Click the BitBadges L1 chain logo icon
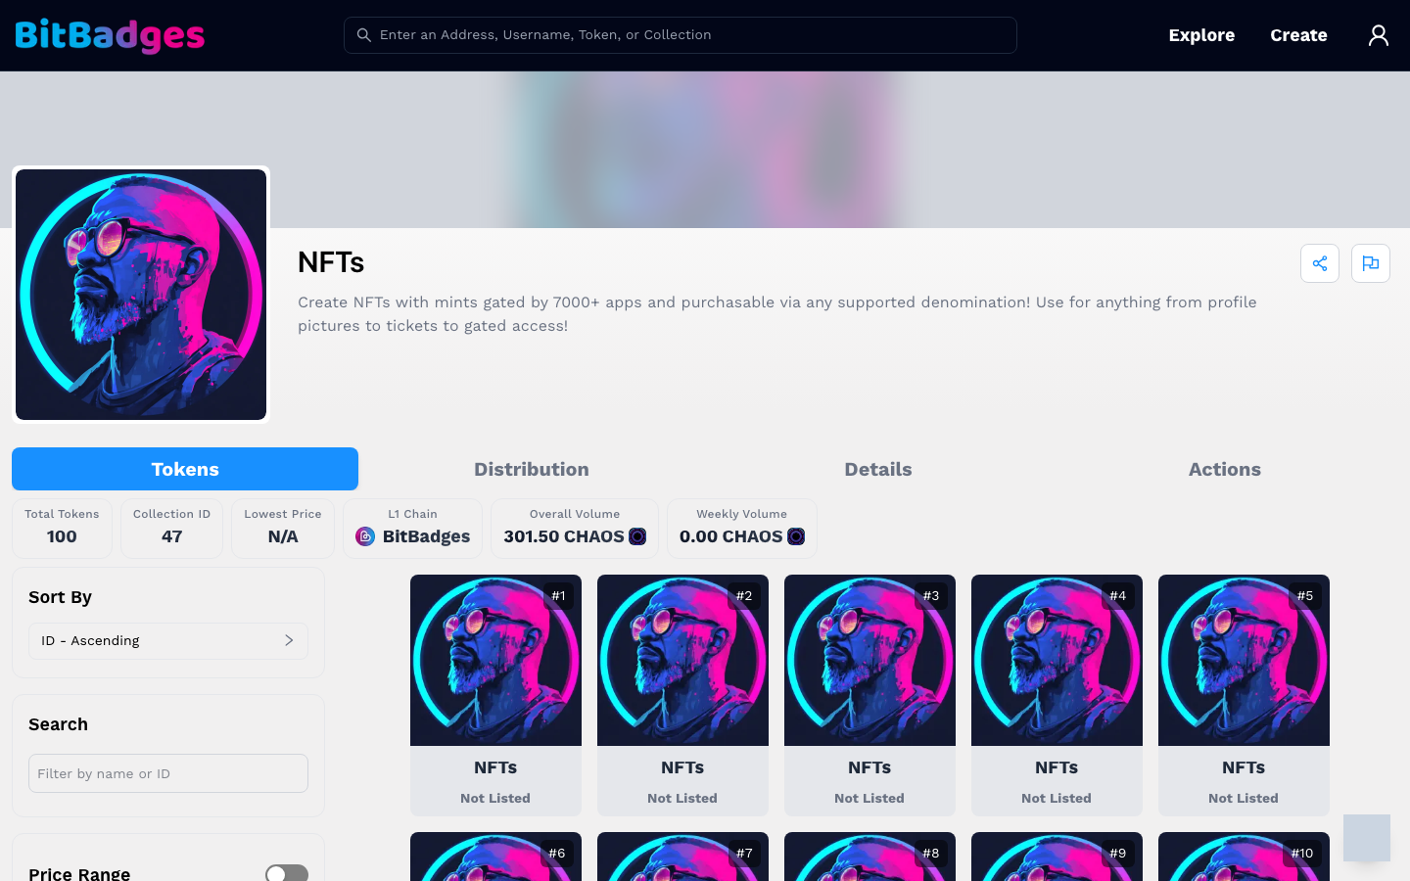The image size is (1410, 881). point(365,536)
